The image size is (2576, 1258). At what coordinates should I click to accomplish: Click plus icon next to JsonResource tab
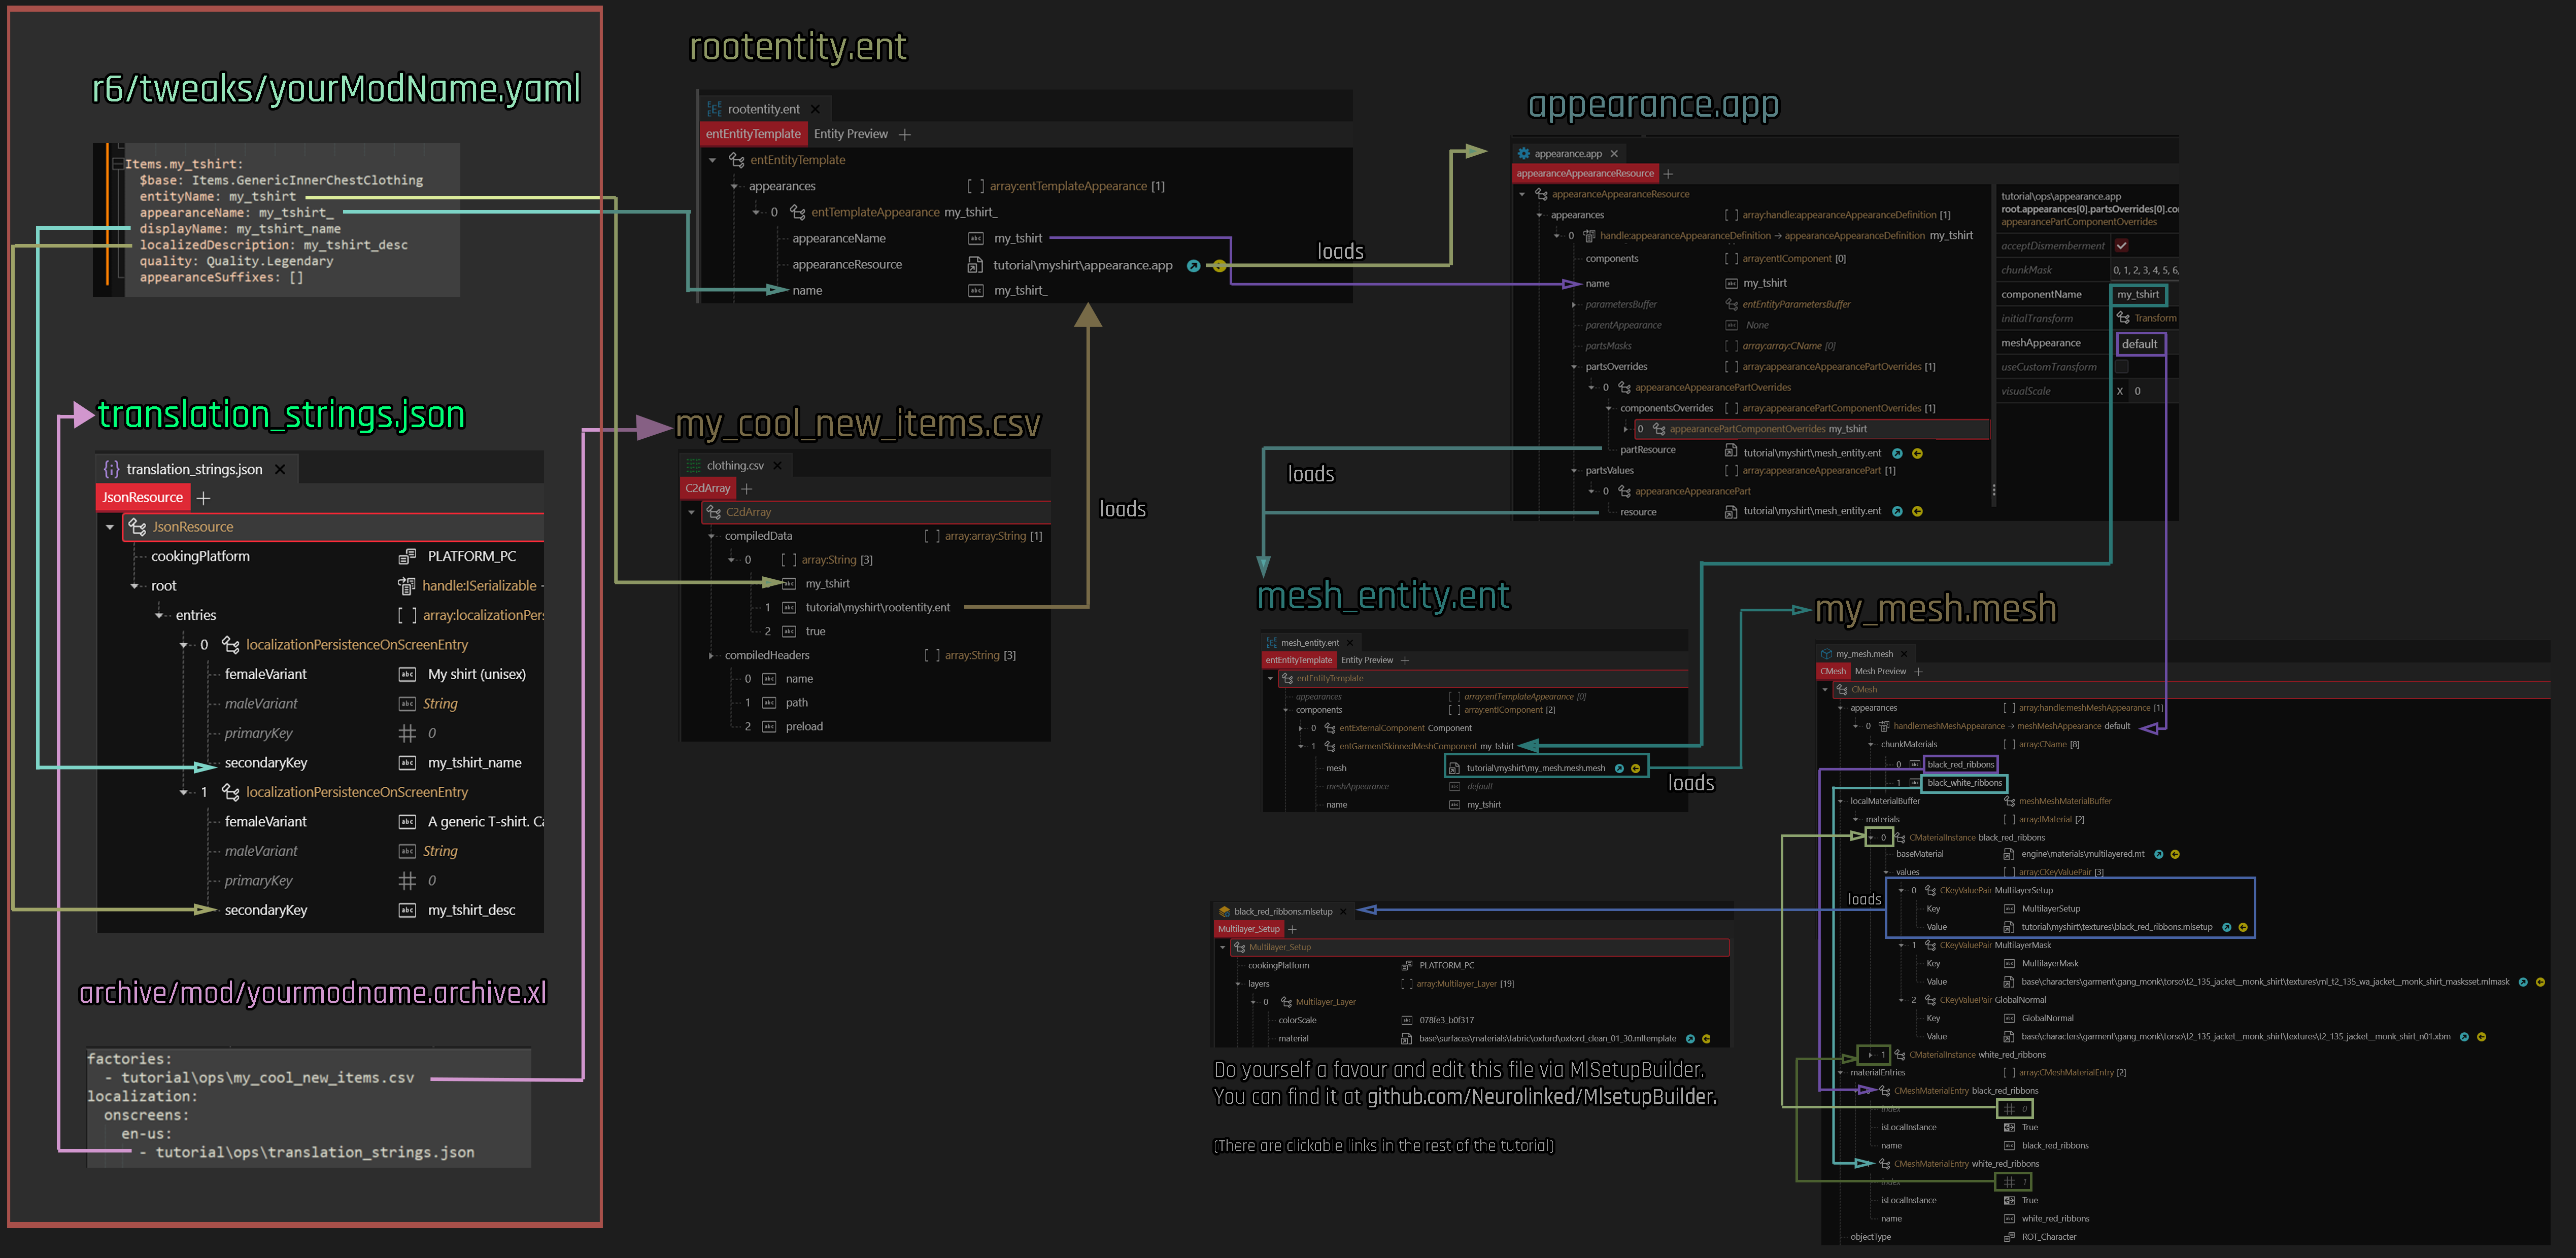point(204,498)
